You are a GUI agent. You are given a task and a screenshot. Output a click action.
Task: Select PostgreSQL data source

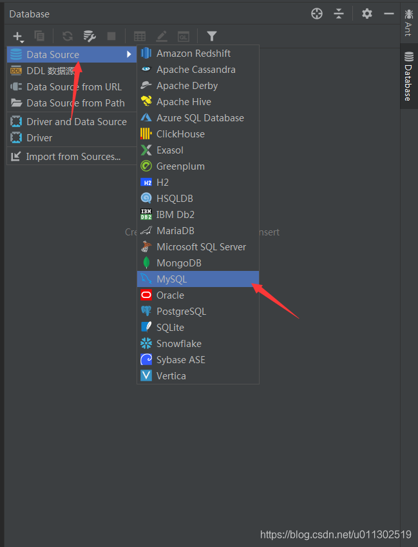(x=198, y=311)
